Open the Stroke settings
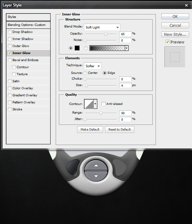This screenshot has height=224, width=192. click(x=17, y=109)
